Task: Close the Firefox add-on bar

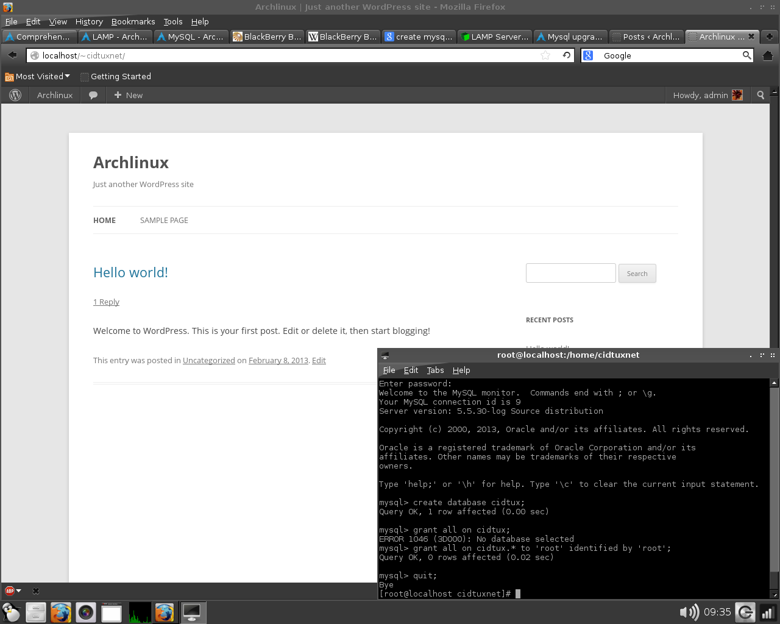Action: coord(36,590)
